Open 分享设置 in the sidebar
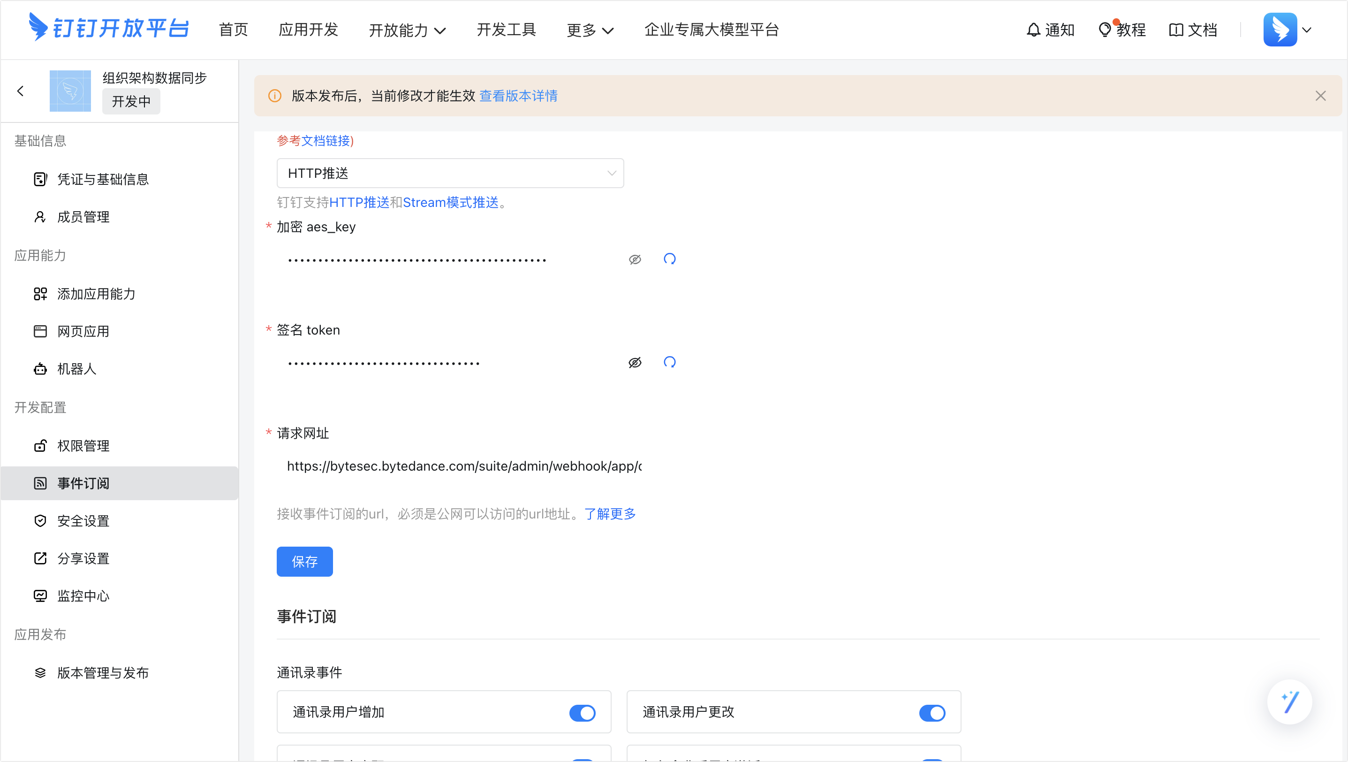The image size is (1348, 762). pyautogui.click(x=120, y=559)
